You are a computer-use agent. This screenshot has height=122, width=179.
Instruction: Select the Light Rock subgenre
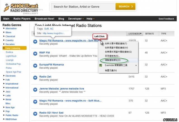[11, 56]
